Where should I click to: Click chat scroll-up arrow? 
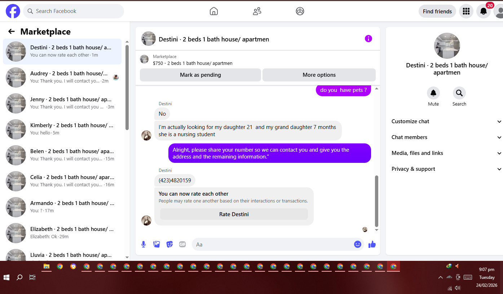tap(377, 89)
